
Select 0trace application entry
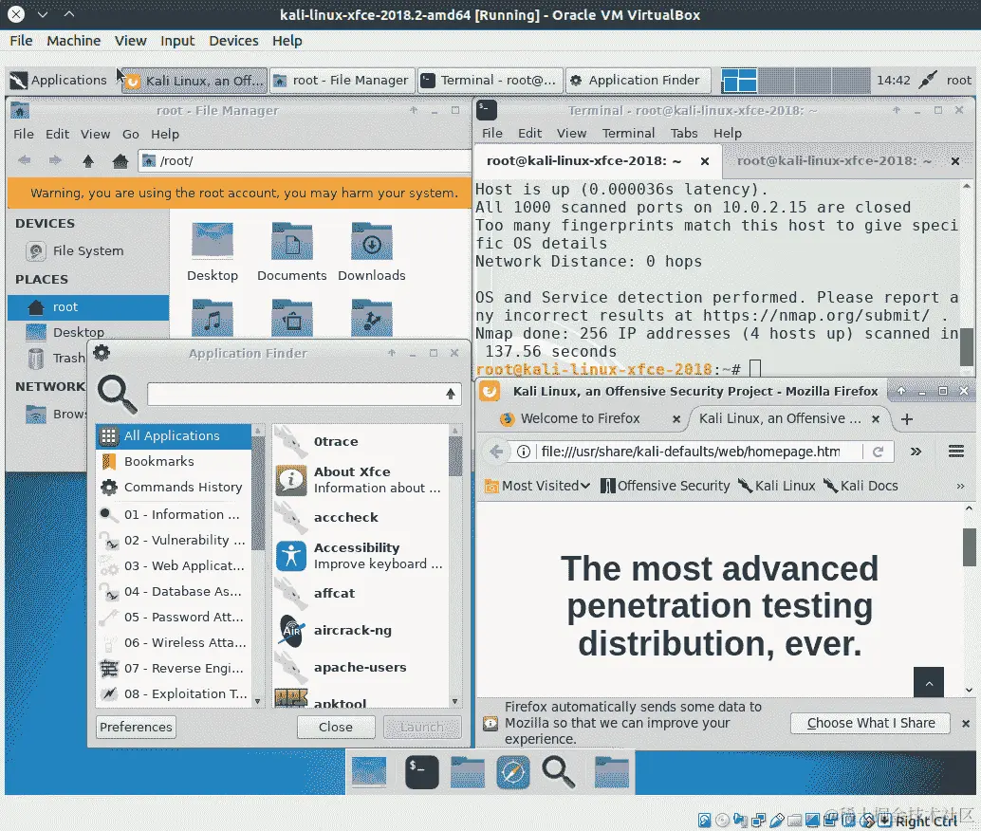(361, 442)
